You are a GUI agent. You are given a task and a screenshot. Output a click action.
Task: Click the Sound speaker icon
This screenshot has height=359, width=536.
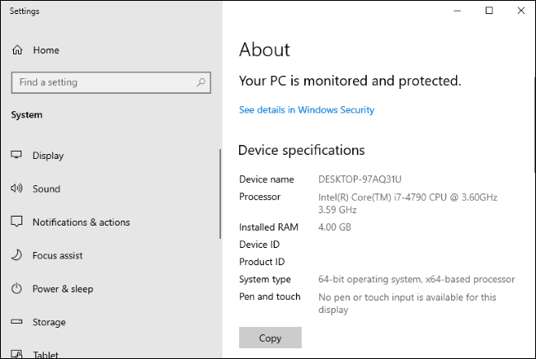(x=16, y=189)
